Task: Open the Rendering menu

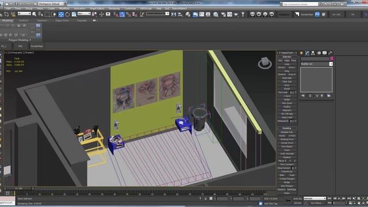Action: point(114,9)
